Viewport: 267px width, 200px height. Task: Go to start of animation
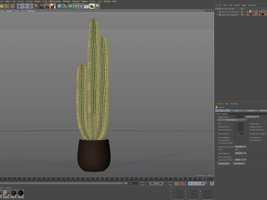pyautogui.click(x=142, y=183)
